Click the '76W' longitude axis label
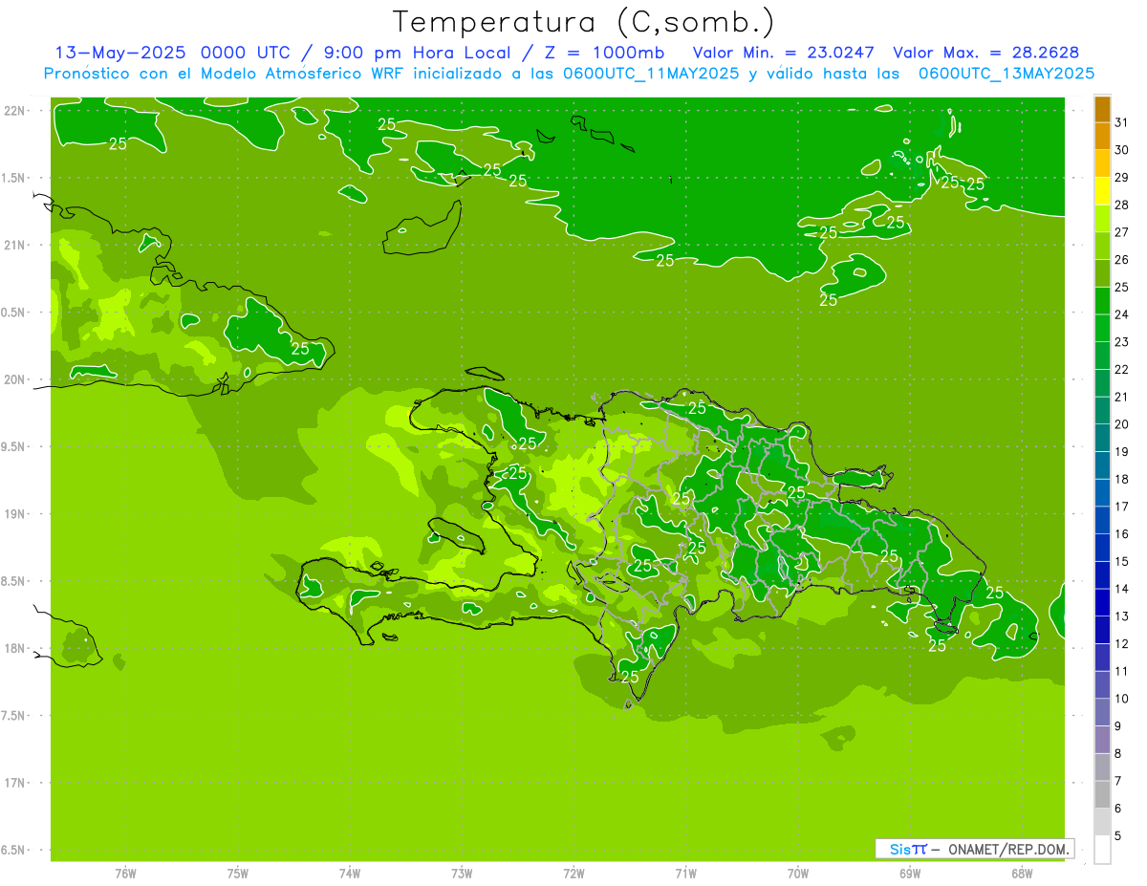This screenshot has width=1147, height=886. click(125, 874)
